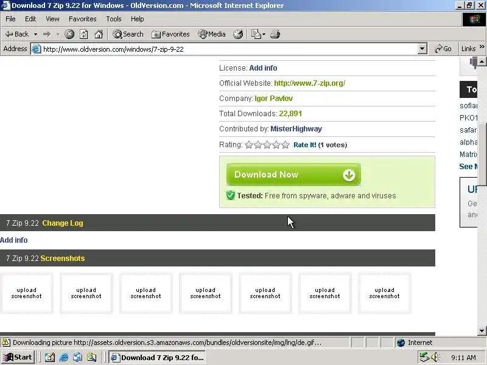
Task: Rate one star on the rating
Action: click(x=249, y=145)
